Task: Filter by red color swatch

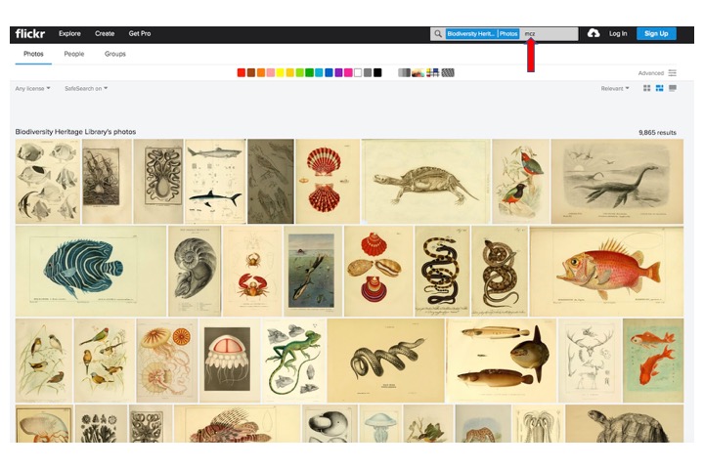Action: [x=242, y=72]
